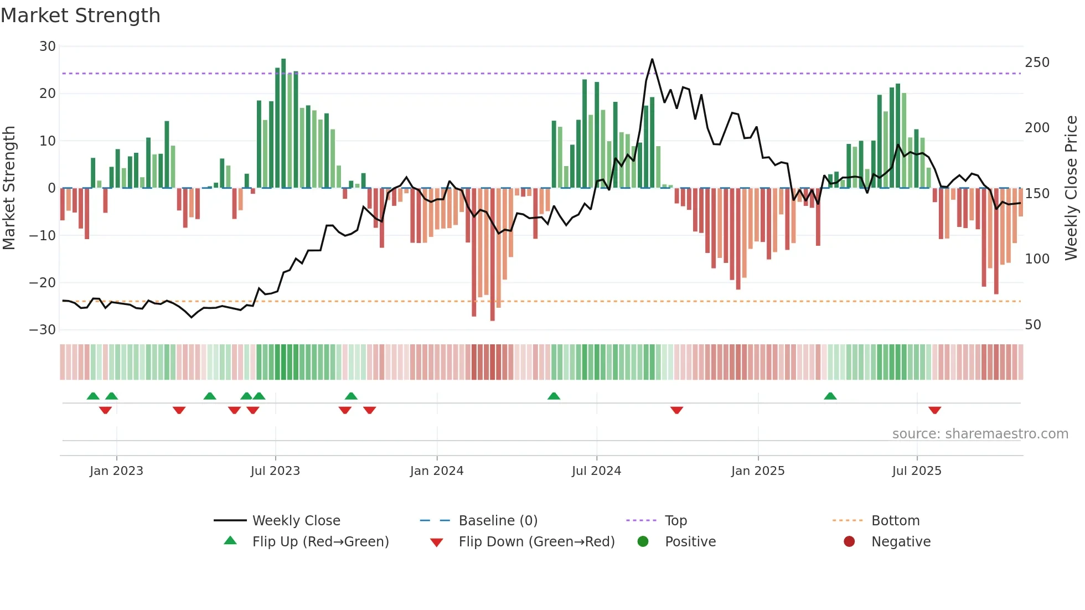
Task: Click the Market Strength chart title
Action: point(81,15)
